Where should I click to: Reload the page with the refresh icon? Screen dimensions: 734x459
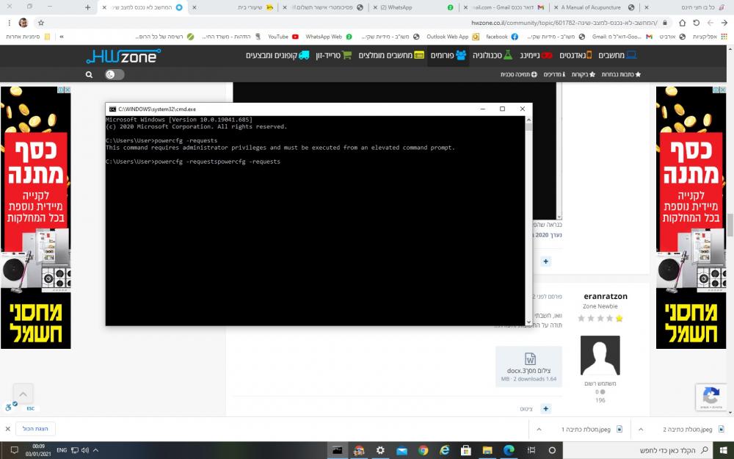point(696,23)
